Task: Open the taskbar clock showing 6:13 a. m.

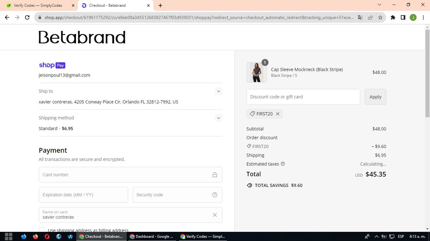Action: [x=417, y=236]
